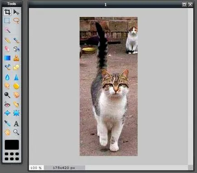197x173 pixels.
Task: Select the Zoom magnifier tool
Action: tap(16, 132)
